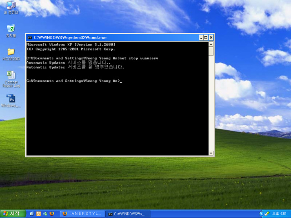Open the cmd.exe title bar system menu icon

pos(30,38)
